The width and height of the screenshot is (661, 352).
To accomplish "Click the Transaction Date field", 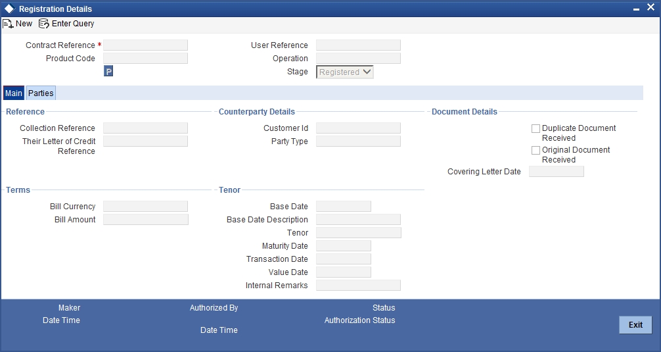I will tap(344, 259).
